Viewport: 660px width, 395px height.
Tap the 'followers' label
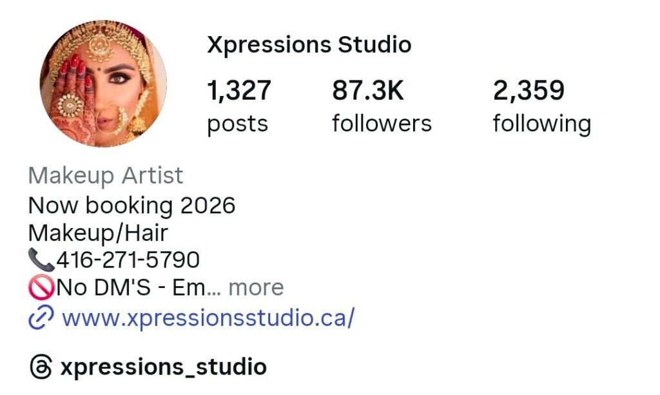[382, 124]
